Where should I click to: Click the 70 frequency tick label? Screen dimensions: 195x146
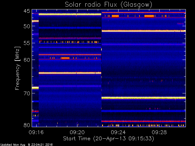pos(27,93)
